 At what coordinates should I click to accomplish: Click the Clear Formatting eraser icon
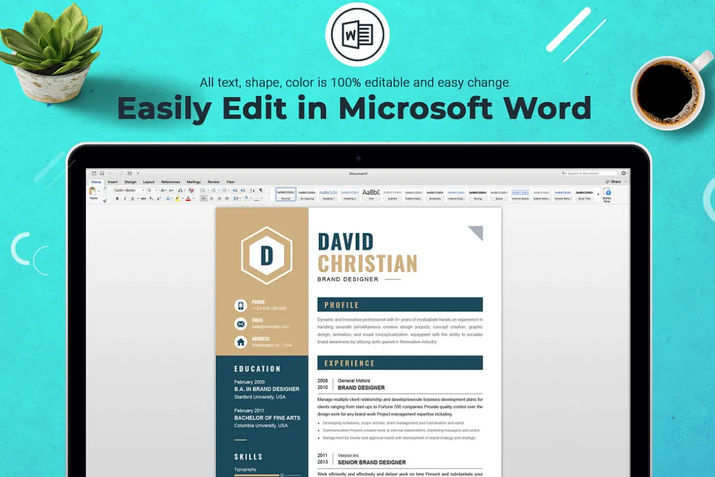tap(191, 190)
